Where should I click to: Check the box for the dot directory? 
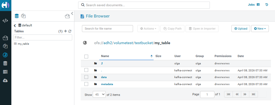(86, 70)
